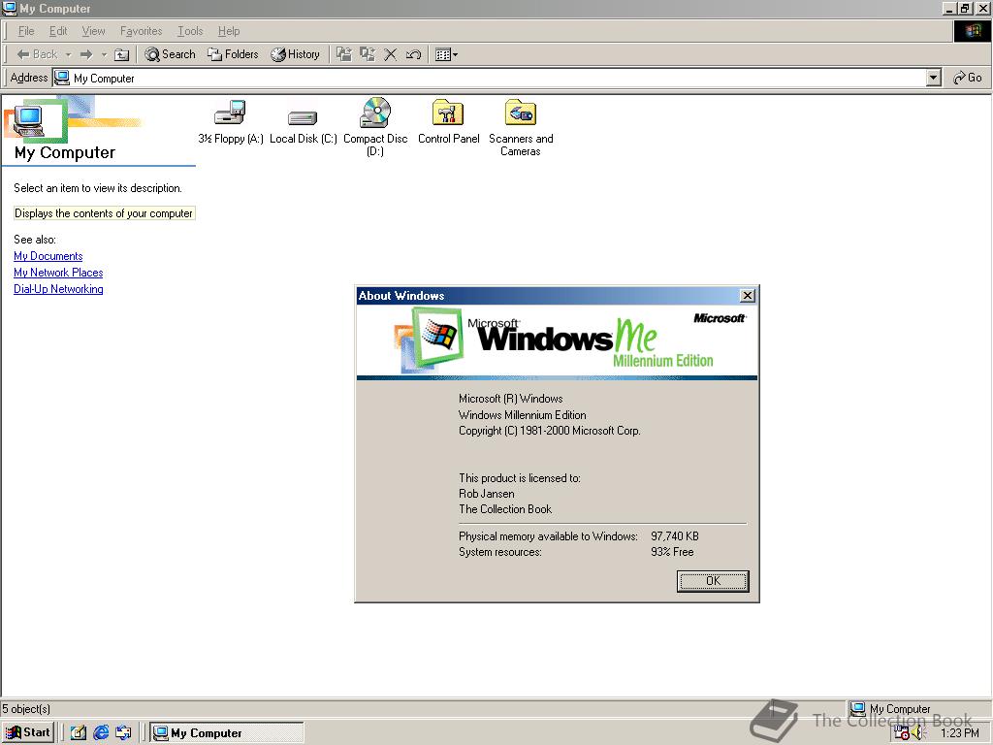The width and height of the screenshot is (993, 745).
Task: Expand the Address bar dropdown arrow
Action: click(x=933, y=78)
